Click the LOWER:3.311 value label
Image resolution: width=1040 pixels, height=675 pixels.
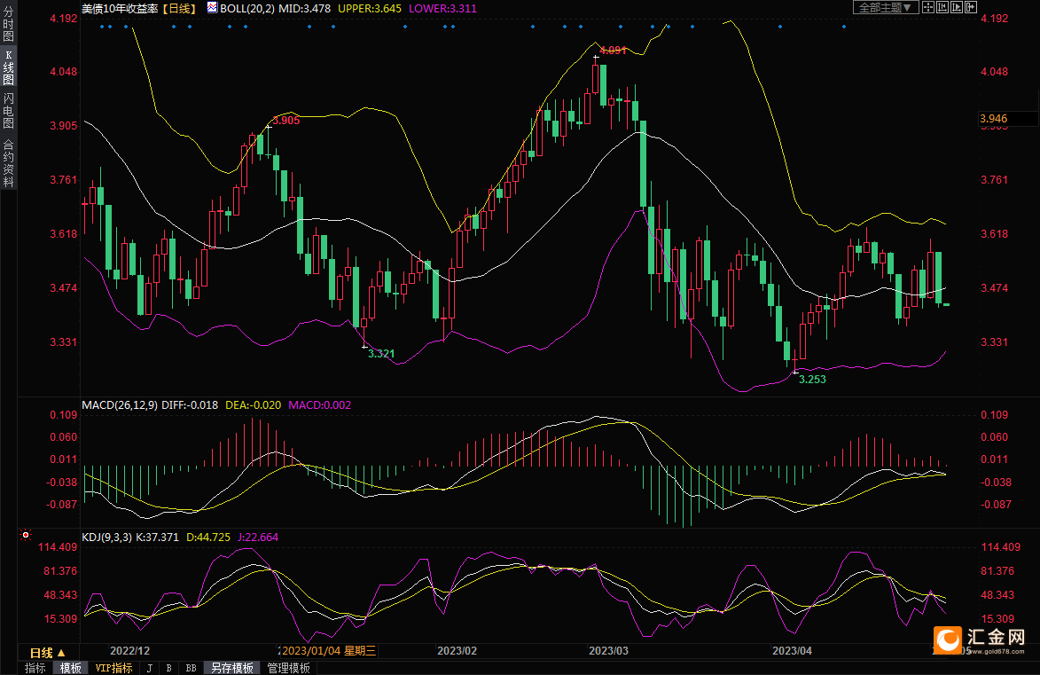point(442,9)
